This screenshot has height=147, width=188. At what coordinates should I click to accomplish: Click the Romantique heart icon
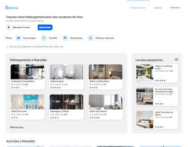click(x=65, y=38)
